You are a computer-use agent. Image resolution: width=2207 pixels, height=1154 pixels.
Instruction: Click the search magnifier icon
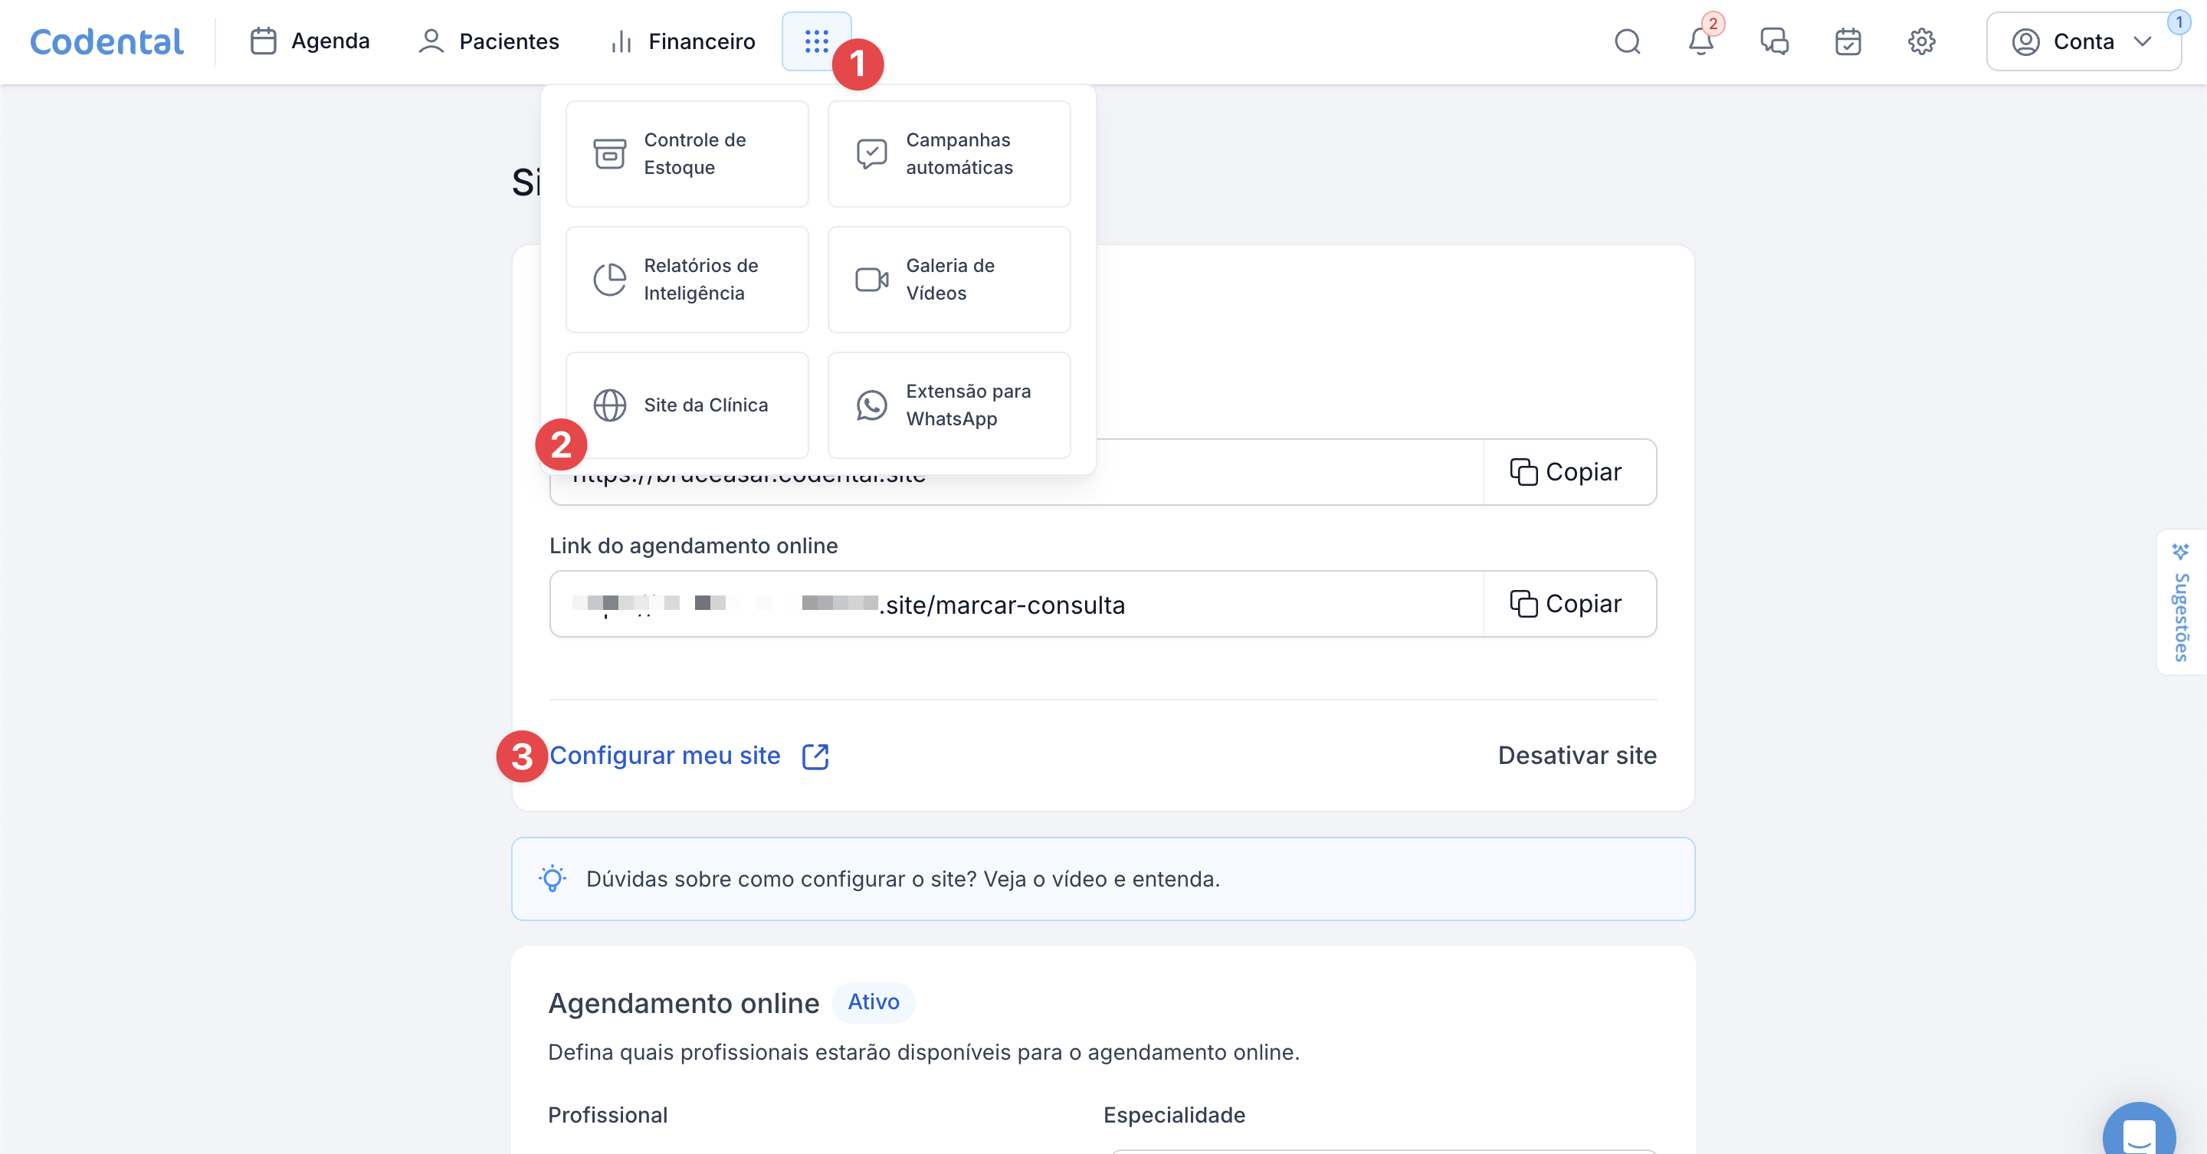click(1627, 41)
